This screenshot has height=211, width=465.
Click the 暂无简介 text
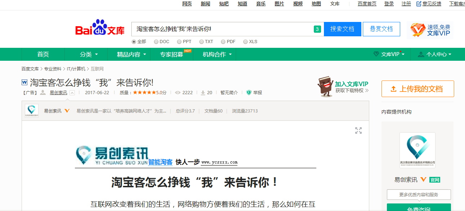(x=229, y=93)
